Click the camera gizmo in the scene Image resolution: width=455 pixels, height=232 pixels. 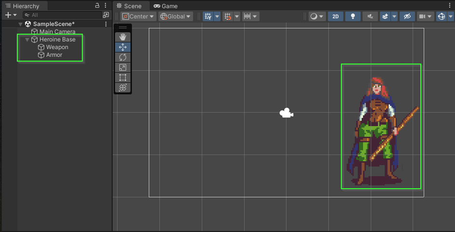click(286, 113)
